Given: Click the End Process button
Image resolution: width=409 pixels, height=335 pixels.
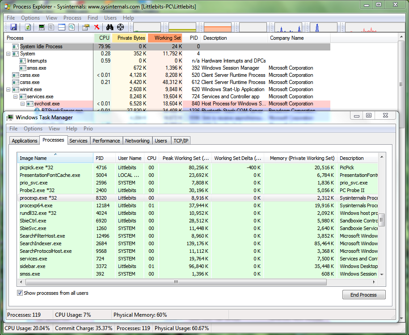Looking at the screenshot, I should (x=363, y=295).
